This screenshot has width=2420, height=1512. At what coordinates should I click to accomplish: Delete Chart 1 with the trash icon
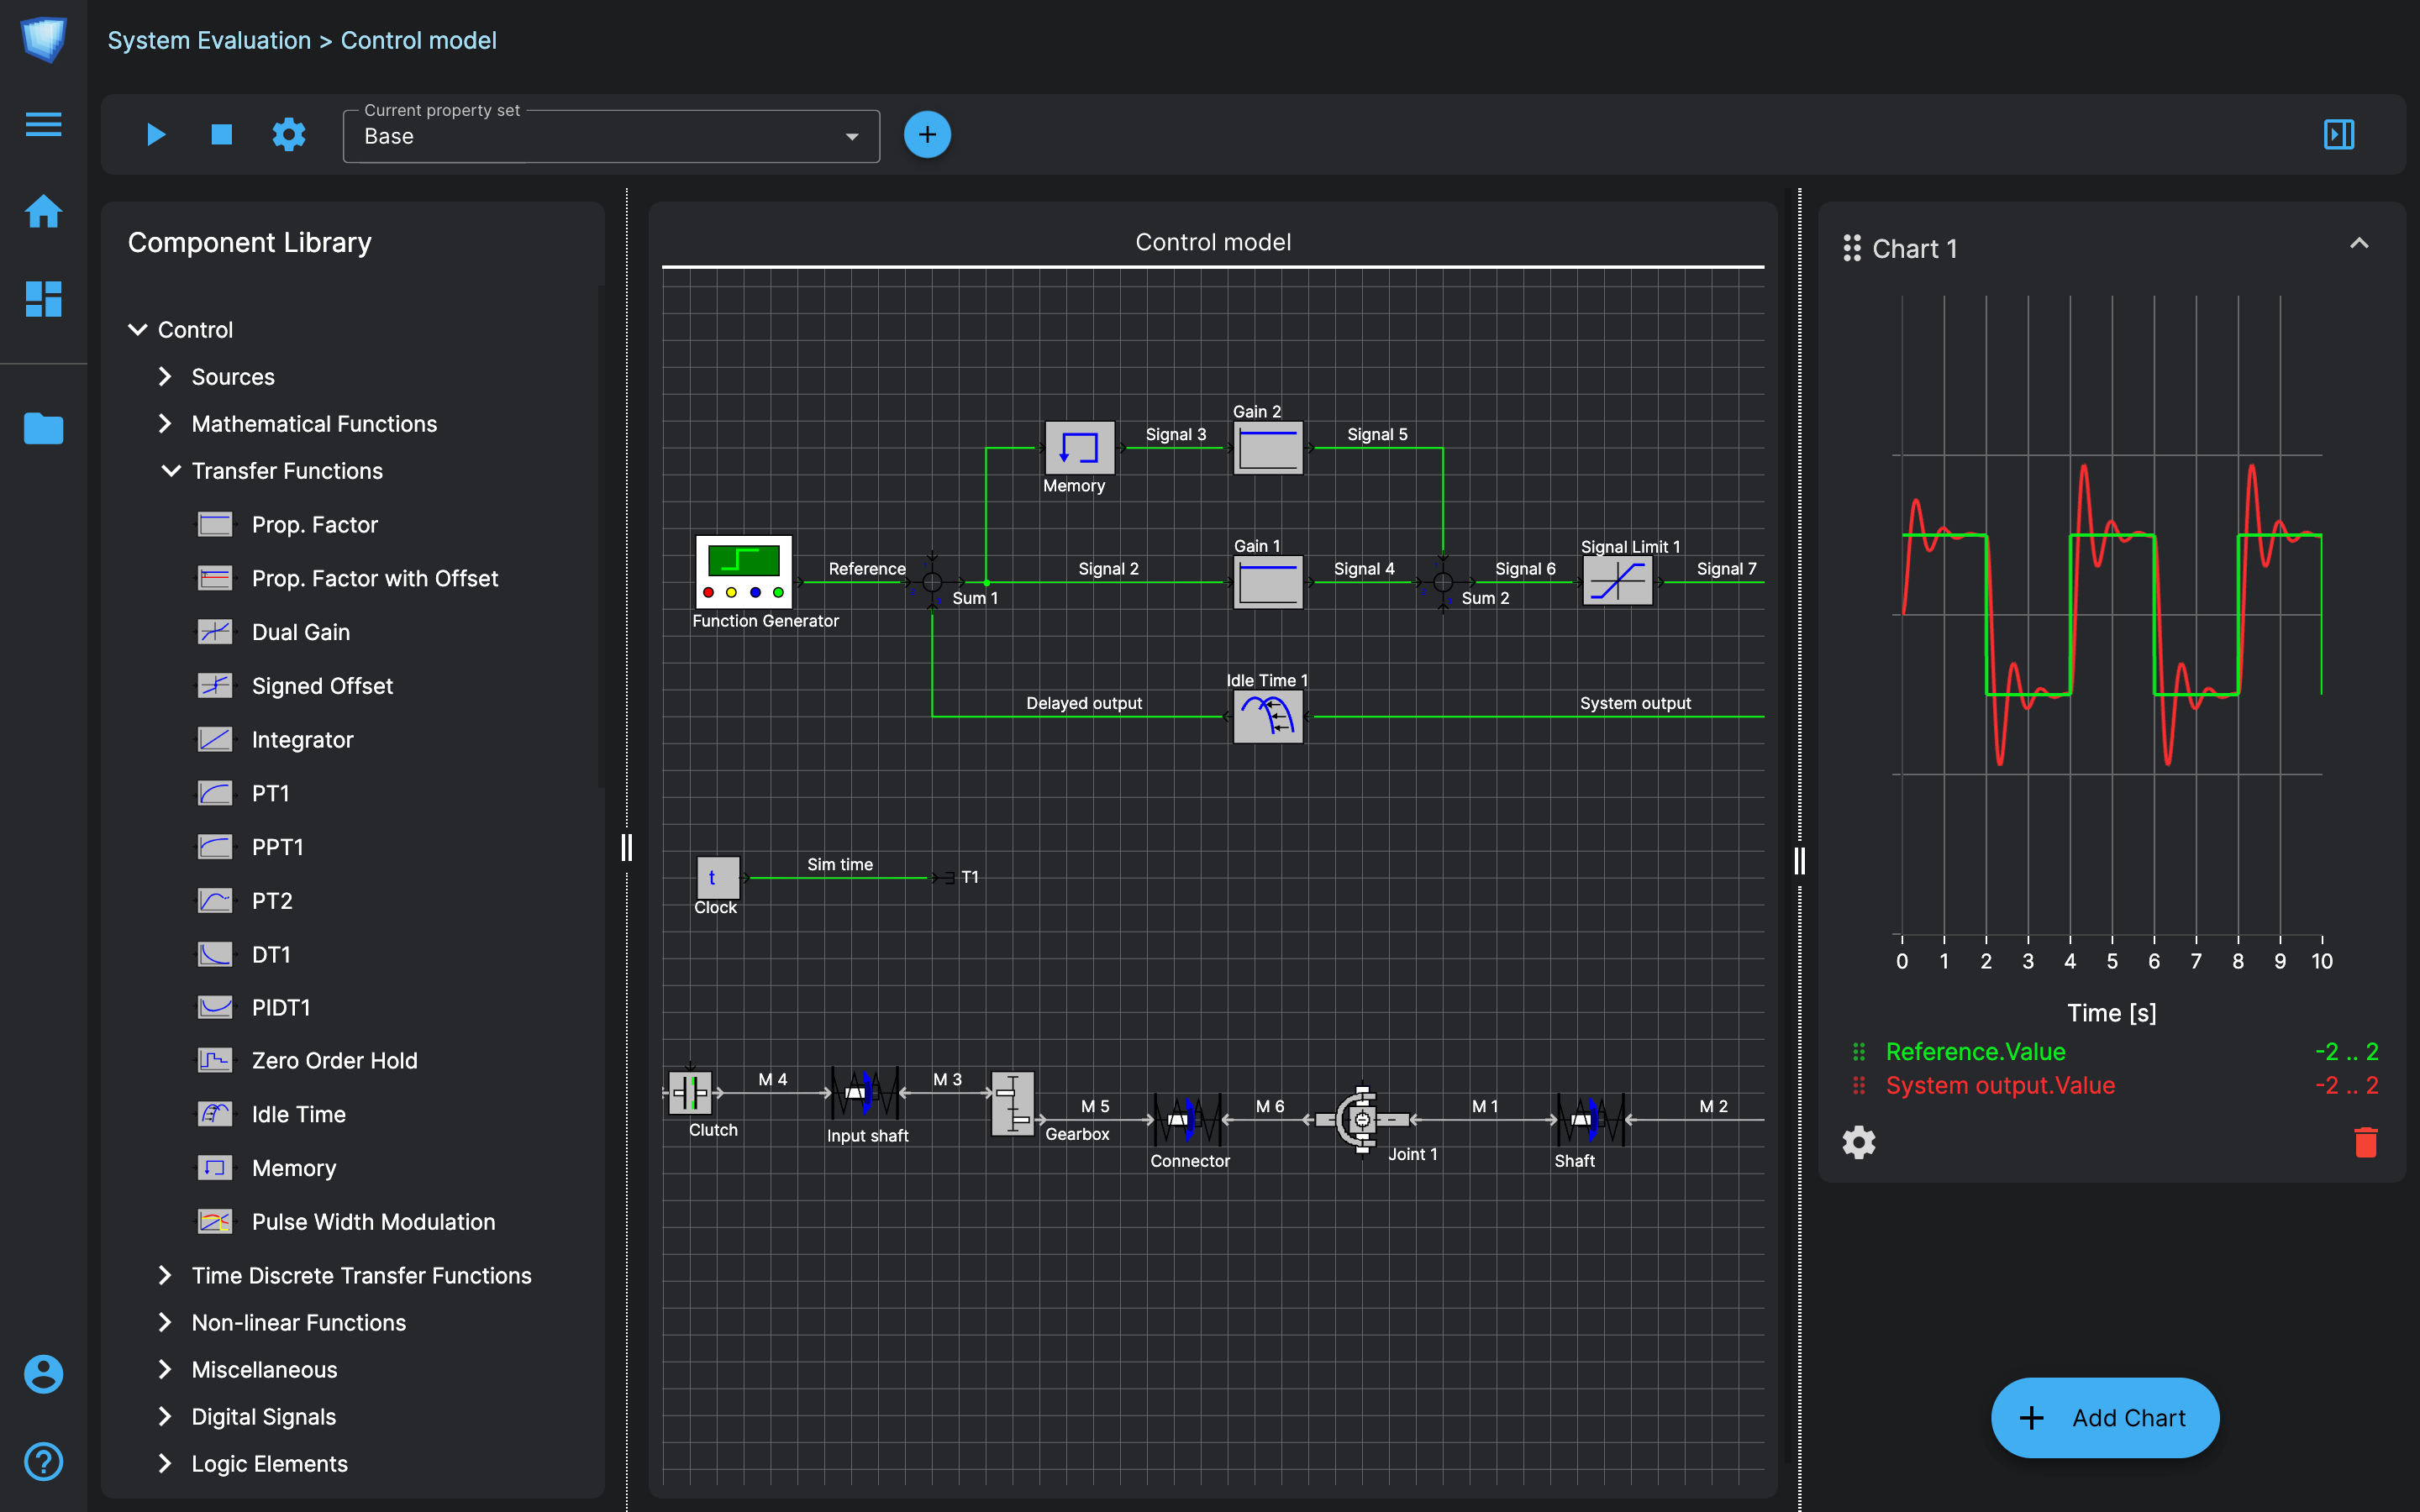[x=2365, y=1142]
